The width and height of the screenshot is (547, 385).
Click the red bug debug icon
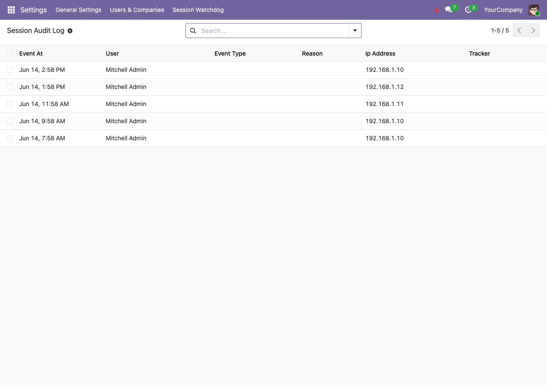click(437, 10)
